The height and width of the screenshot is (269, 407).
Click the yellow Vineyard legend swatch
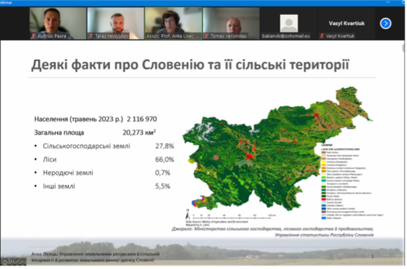324,162
